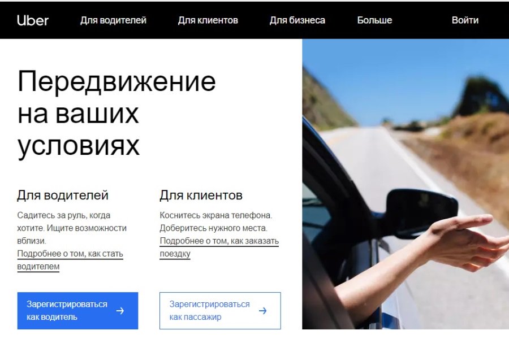Click the "Для клиентов" section heading
Image resolution: width=509 pixels, height=339 pixels.
pyautogui.click(x=201, y=195)
